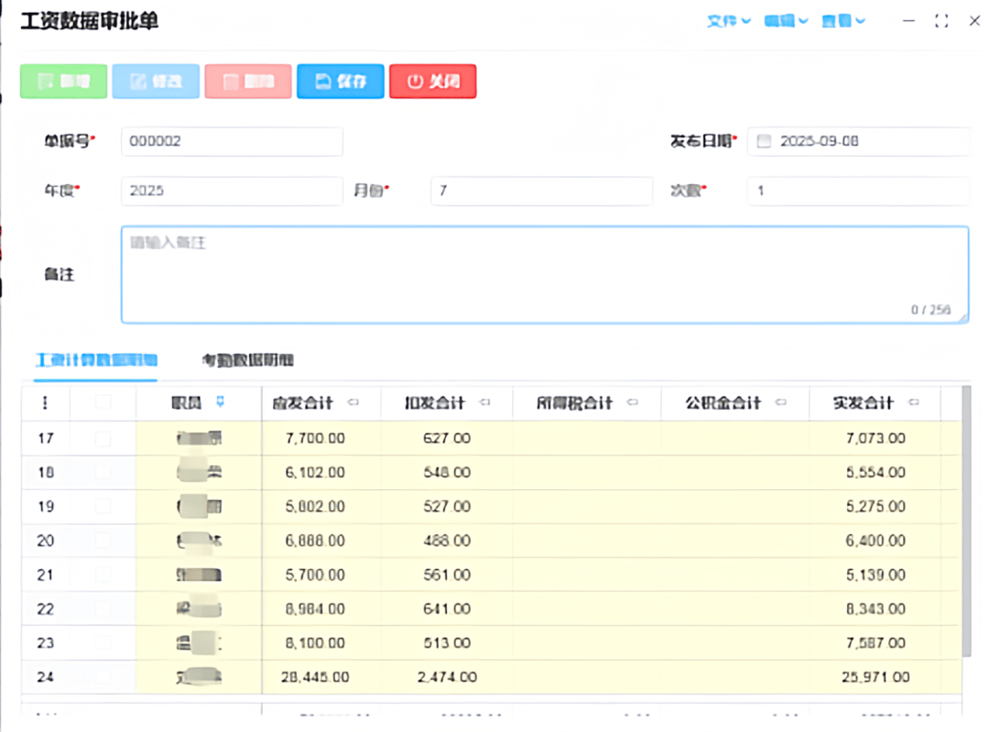Click the blurred employee name in row 24
989x732 pixels.
199,676
